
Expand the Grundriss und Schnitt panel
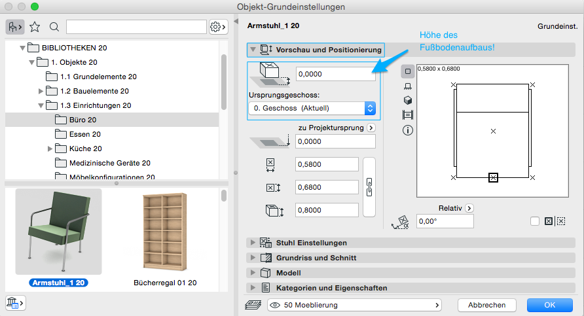(253, 258)
